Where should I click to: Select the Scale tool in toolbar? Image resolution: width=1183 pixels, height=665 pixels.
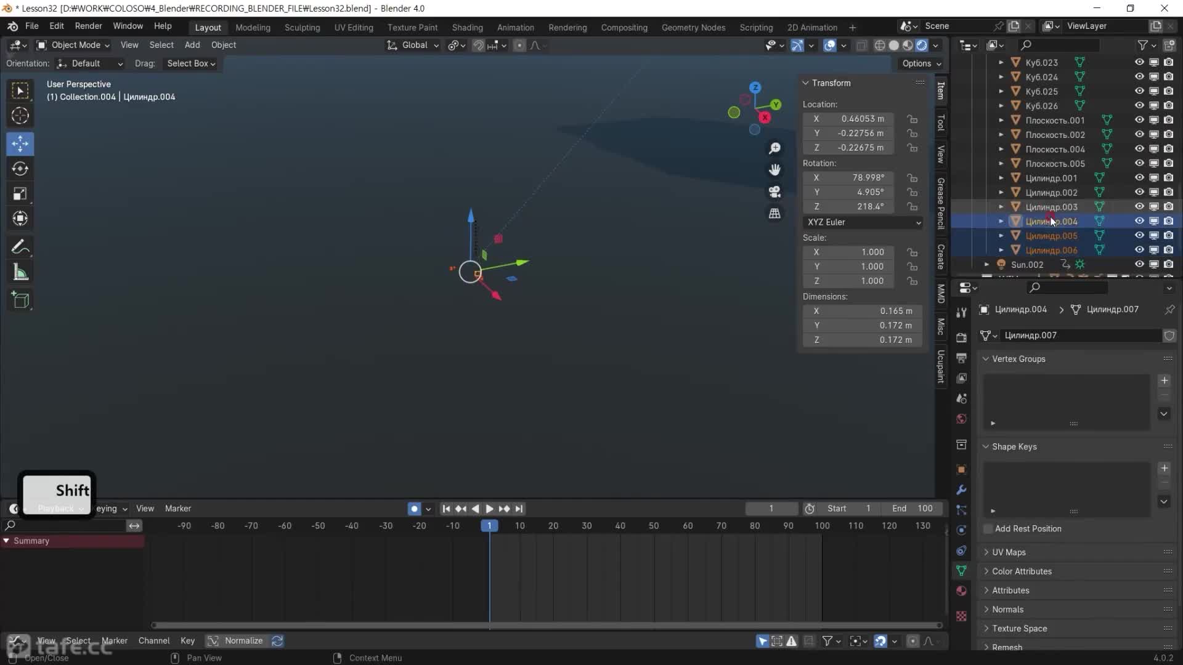pos(20,194)
